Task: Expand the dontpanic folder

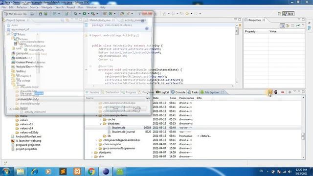Action: pyautogui.click(x=92, y=153)
